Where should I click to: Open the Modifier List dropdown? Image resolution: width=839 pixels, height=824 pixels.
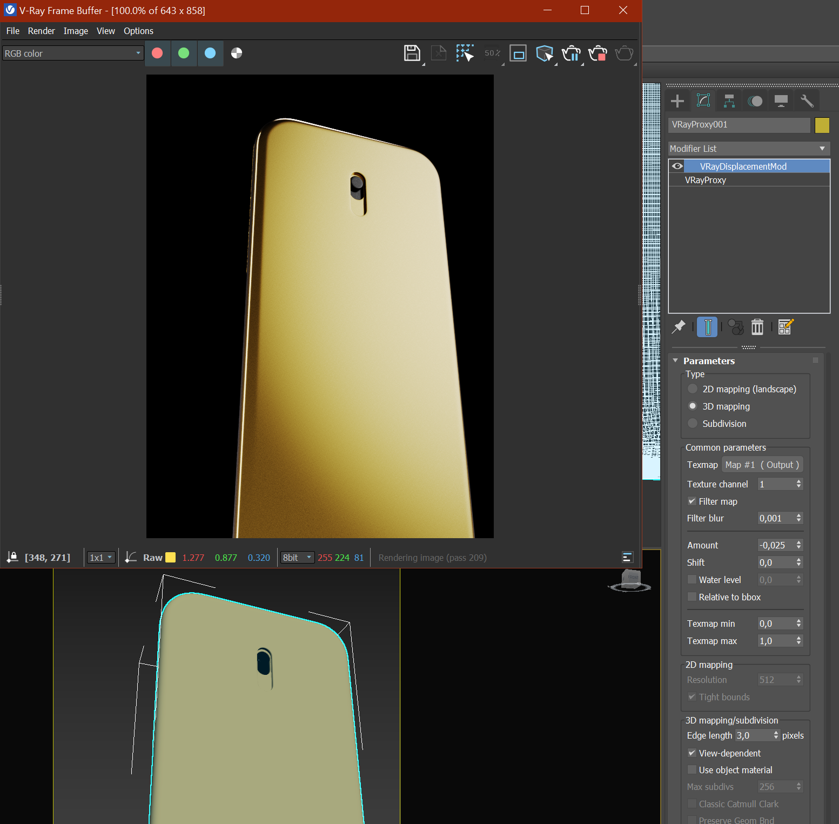(749, 149)
